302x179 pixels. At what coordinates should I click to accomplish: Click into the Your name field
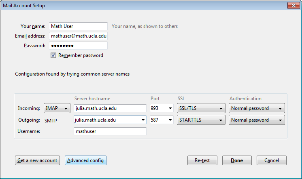click(78, 26)
